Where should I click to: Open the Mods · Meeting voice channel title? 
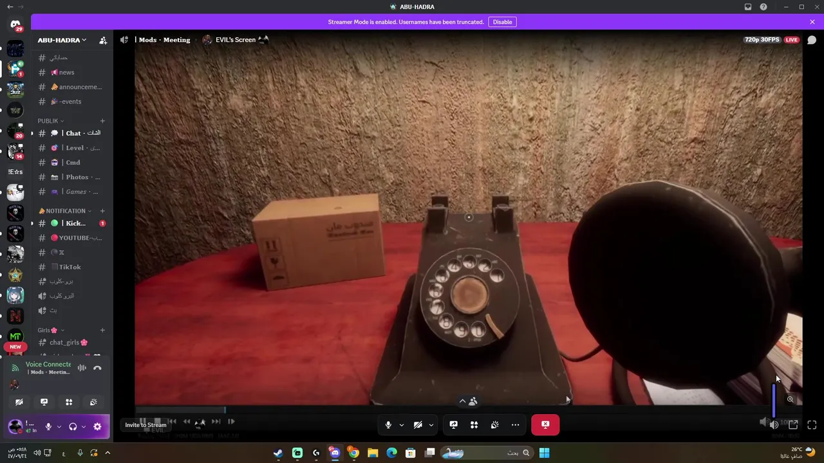164,40
